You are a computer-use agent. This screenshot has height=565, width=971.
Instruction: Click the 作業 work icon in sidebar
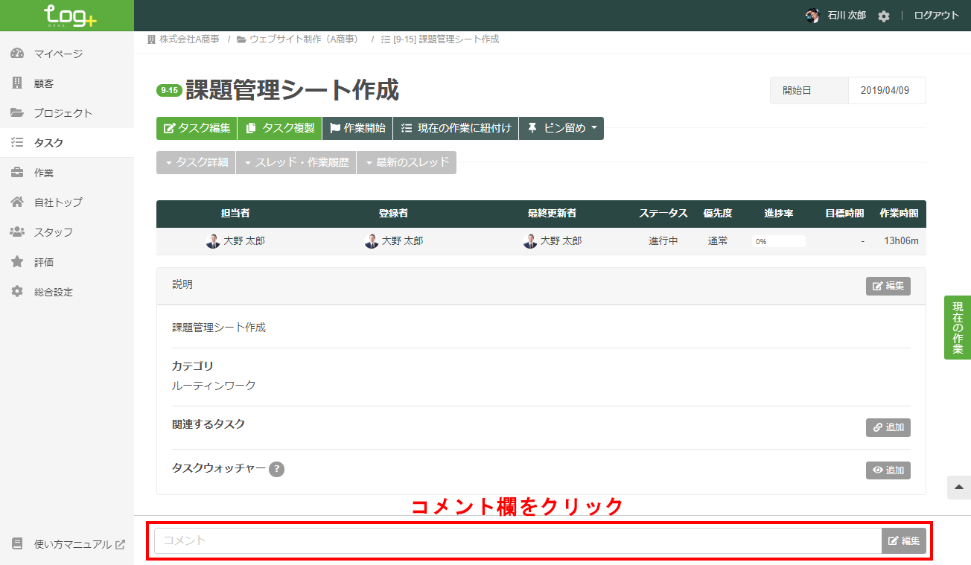coord(17,172)
